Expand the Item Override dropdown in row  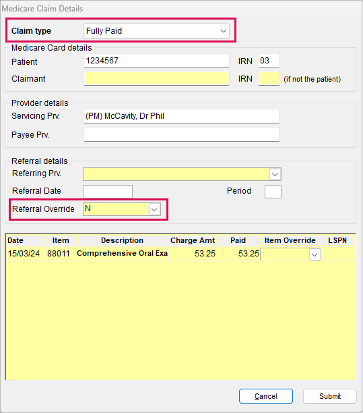pyautogui.click(x=315, y=254)
